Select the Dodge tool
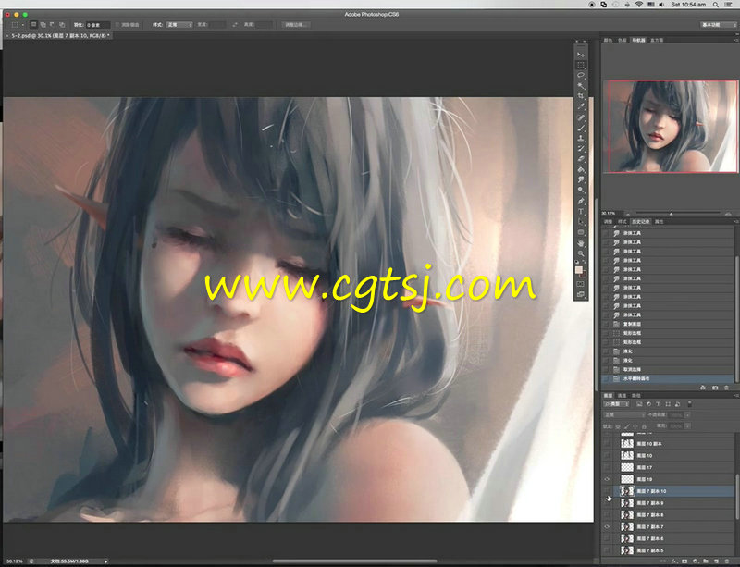Screen dimensions: 740x567 (x=581, y=191)
